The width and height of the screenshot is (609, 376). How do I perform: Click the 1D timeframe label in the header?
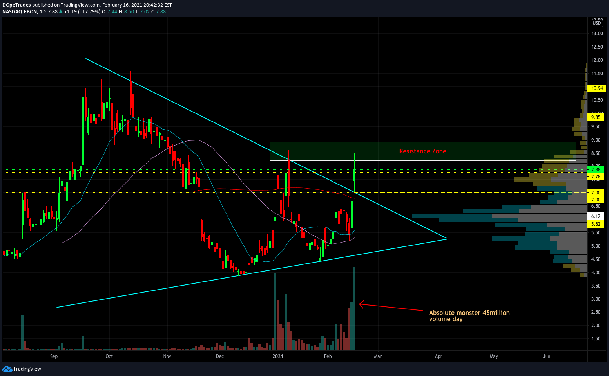click(43, 12)
